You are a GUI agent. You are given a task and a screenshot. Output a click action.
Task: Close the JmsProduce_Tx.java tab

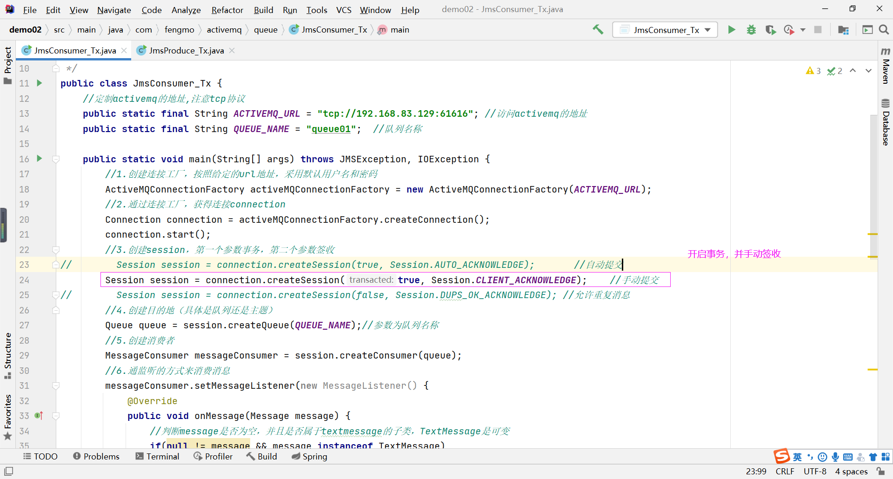[x=232, y=50]
